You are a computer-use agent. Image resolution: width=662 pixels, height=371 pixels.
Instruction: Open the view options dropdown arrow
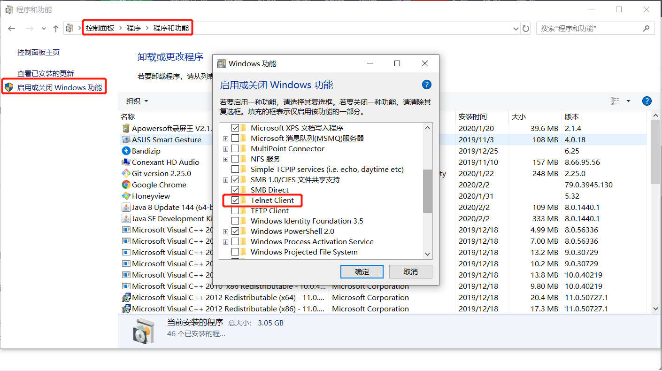tap(628, 101)
